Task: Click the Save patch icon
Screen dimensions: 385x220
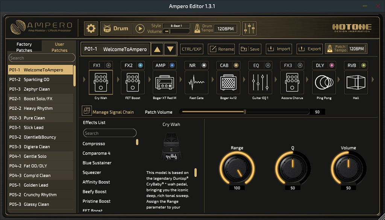Action: (x=244, y=49)
